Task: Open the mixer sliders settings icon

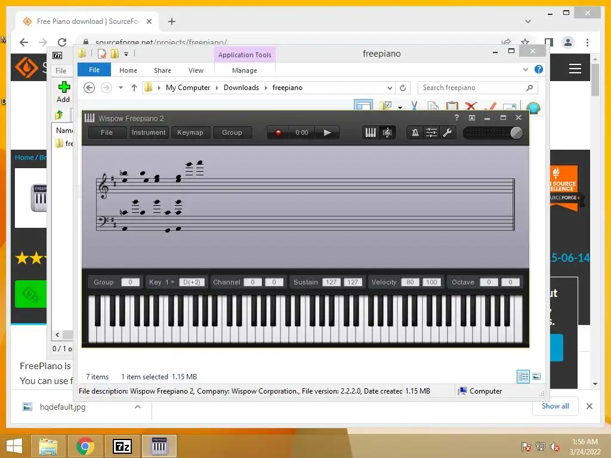Action: tap(431, 133)
